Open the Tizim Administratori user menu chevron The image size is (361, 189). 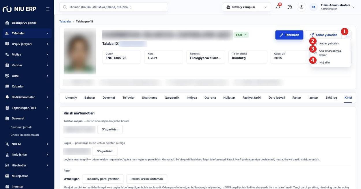[x=353, y=7]
